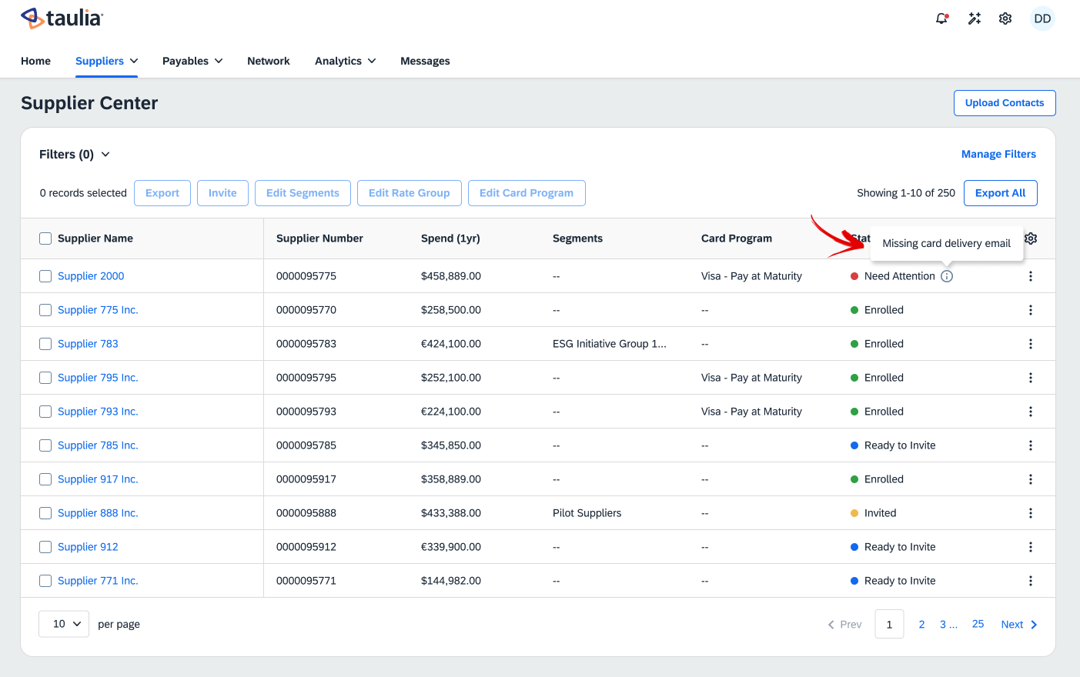The height and width of the screenshot is (677, 1080).
Task: Expand the Payables menu dropdown
Action: point(192,61)
